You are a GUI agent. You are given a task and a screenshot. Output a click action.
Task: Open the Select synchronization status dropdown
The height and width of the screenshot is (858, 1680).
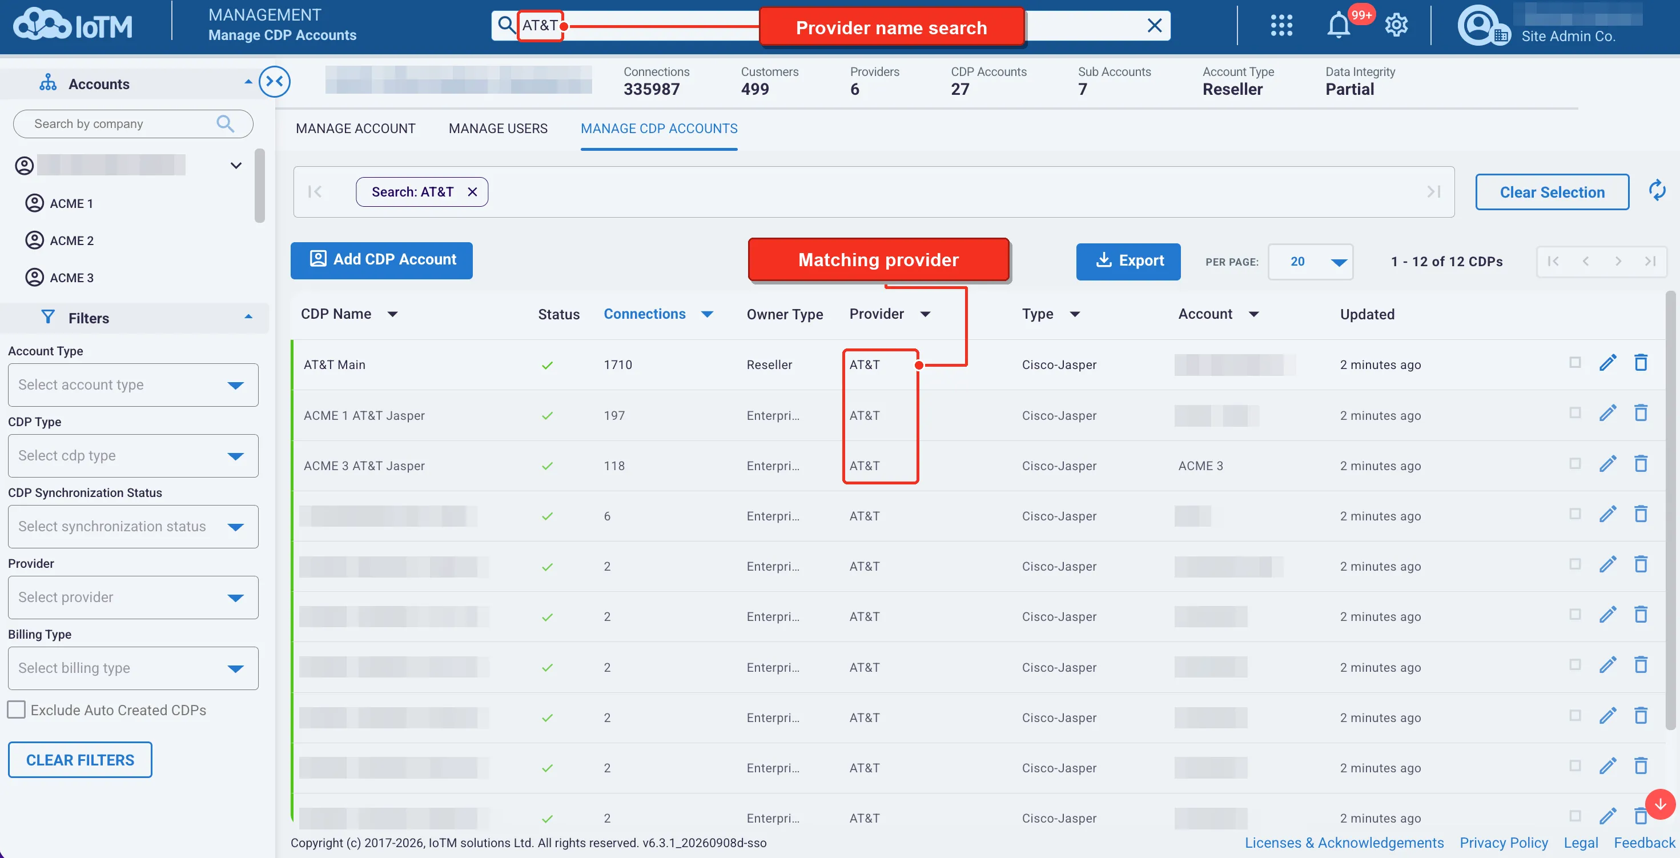coord(133,527)
